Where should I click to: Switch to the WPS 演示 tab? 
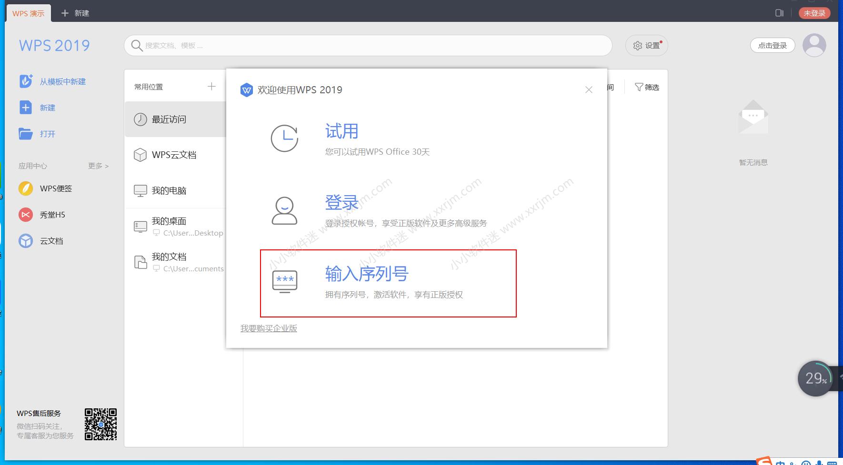point(29,13)
